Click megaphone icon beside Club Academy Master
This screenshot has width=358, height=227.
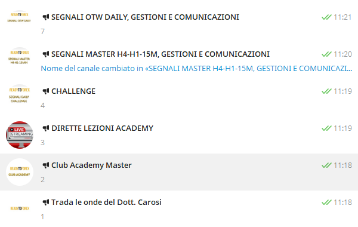[46, 165]
